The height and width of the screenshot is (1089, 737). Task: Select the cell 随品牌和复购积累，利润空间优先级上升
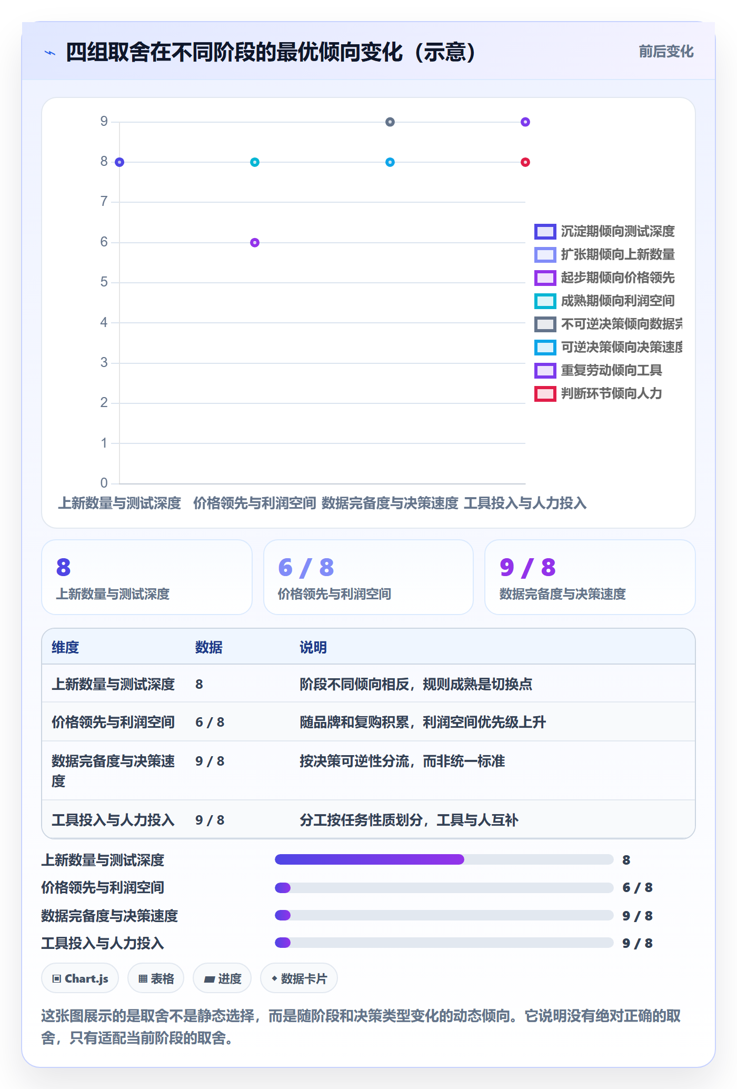[423, 722]
